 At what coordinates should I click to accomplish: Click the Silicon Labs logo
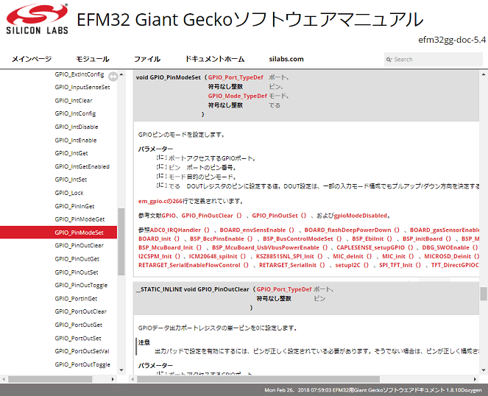[x=37, y=19]
